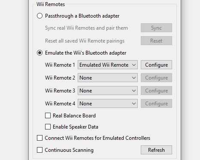The width and height of the screenshot is (200, 160).
Task: Enable the Enable Speaker Data checkbox
Action: coord(48,127)
